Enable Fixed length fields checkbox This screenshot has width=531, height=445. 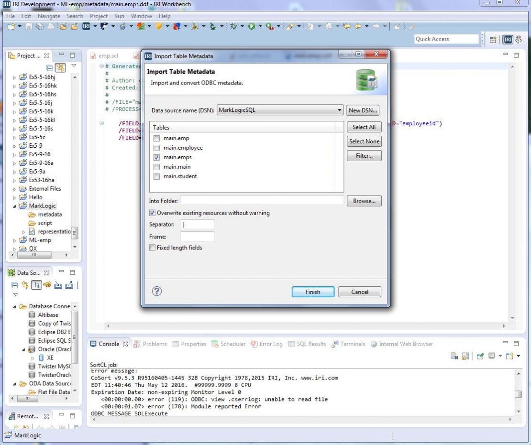point(153,248)
